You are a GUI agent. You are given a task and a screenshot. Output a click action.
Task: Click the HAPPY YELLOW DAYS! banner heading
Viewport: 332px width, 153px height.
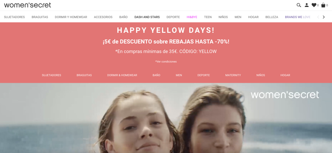(166, 30)
